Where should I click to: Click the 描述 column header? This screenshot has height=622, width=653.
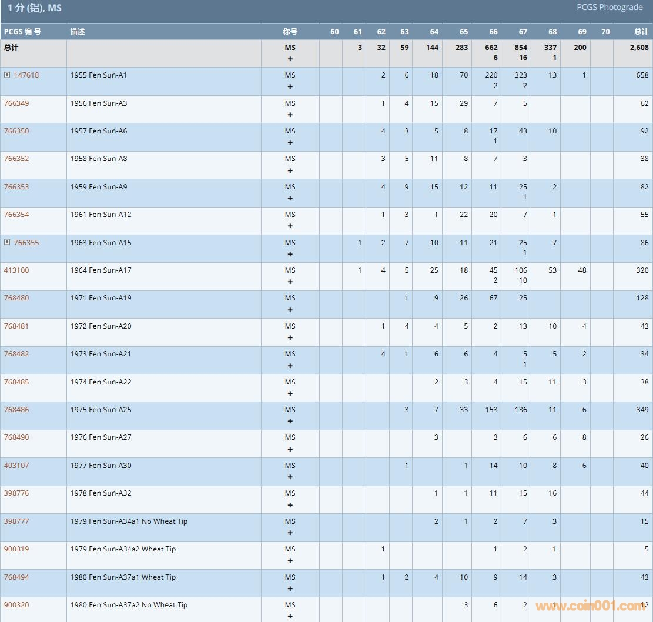78,32
